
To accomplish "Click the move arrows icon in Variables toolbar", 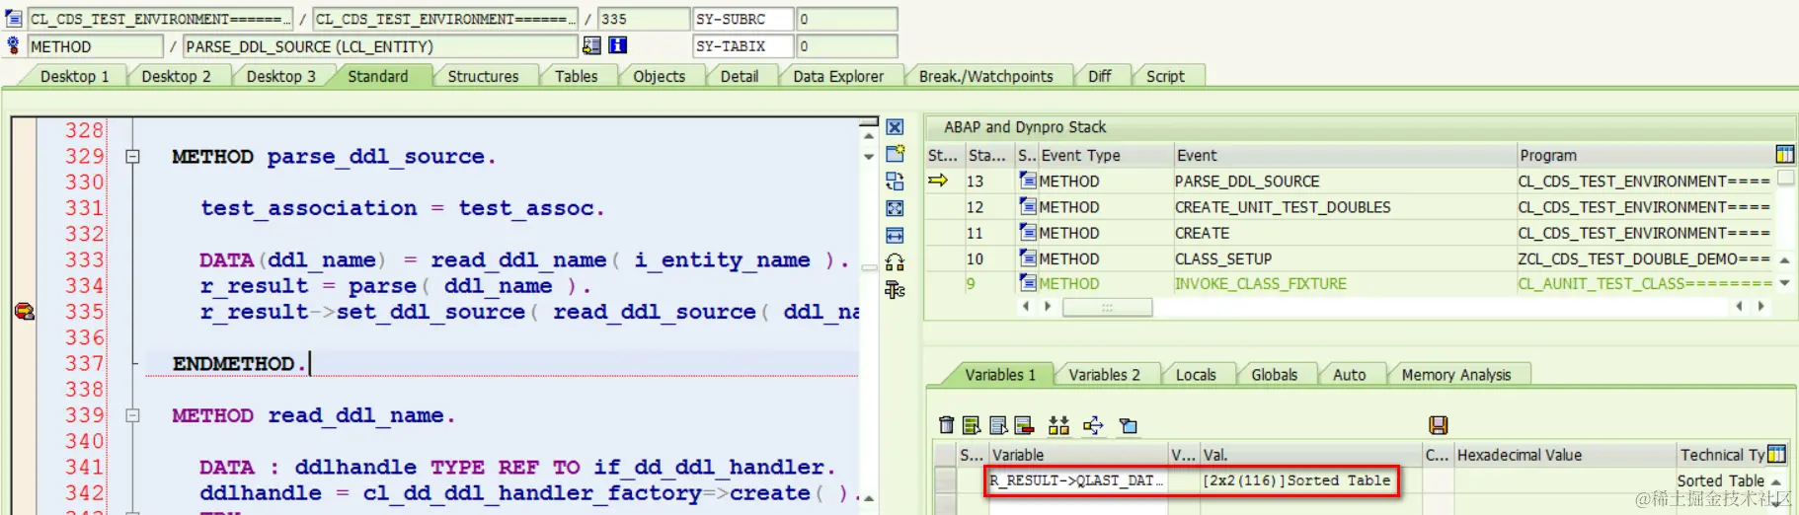I will (1093, 425).
